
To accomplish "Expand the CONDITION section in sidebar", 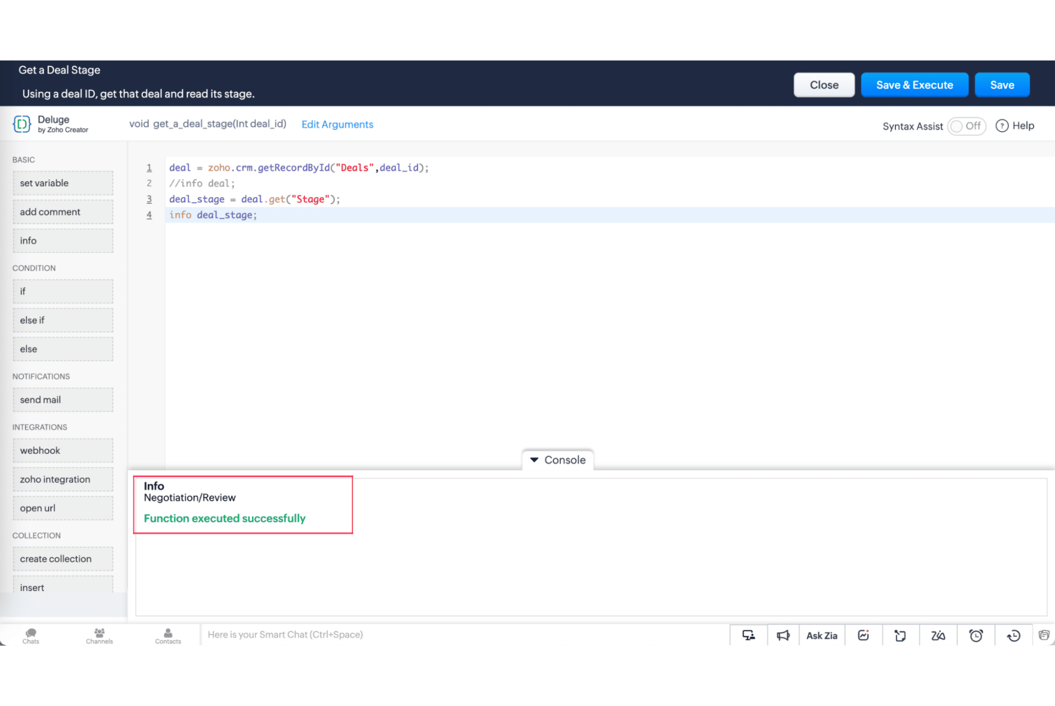I will 34,268.
